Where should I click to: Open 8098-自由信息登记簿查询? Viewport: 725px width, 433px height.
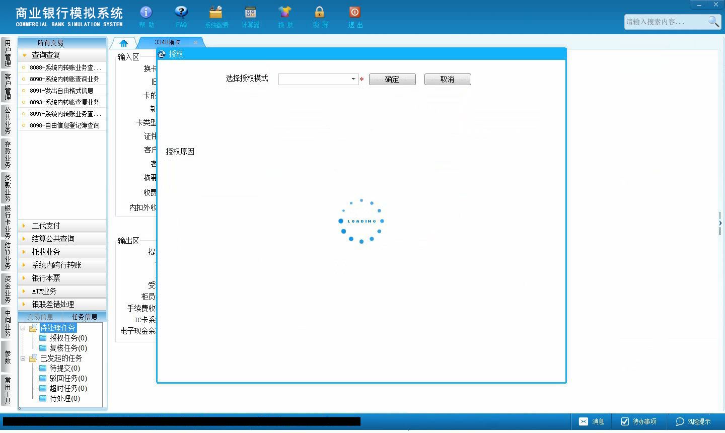tap(62, 125)
